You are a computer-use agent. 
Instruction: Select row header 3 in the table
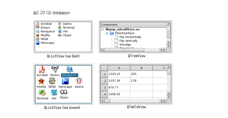click(x=105, y=87)
